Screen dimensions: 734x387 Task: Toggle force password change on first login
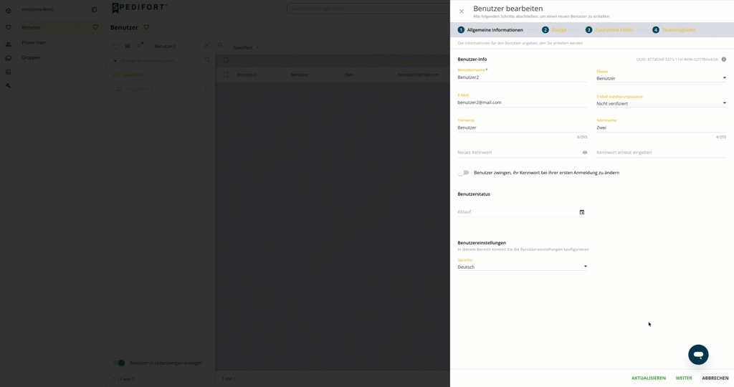464,173
